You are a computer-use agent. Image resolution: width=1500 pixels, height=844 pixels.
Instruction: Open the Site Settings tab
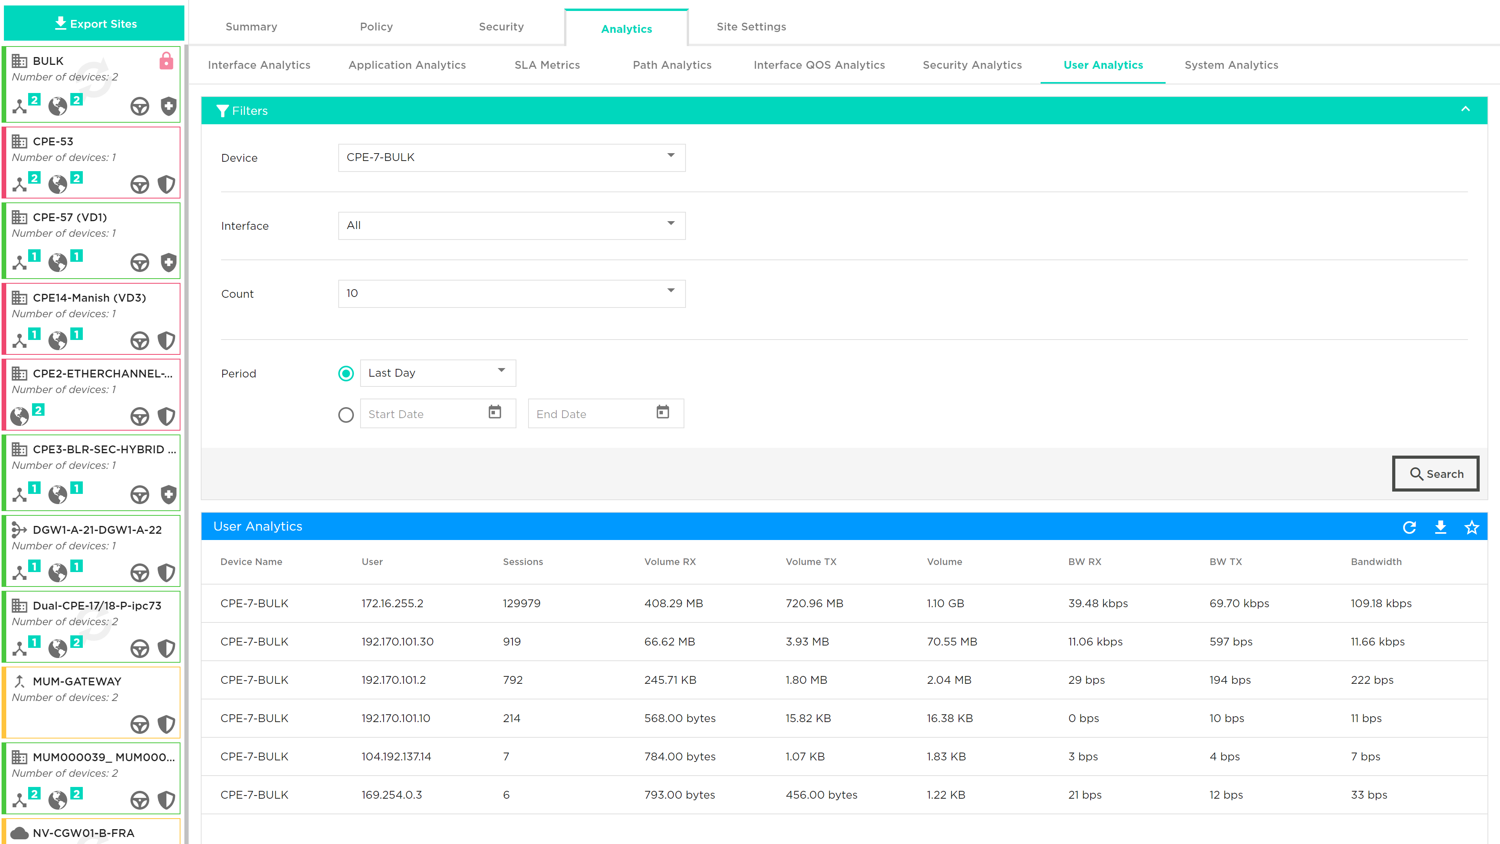coord(751,27)
